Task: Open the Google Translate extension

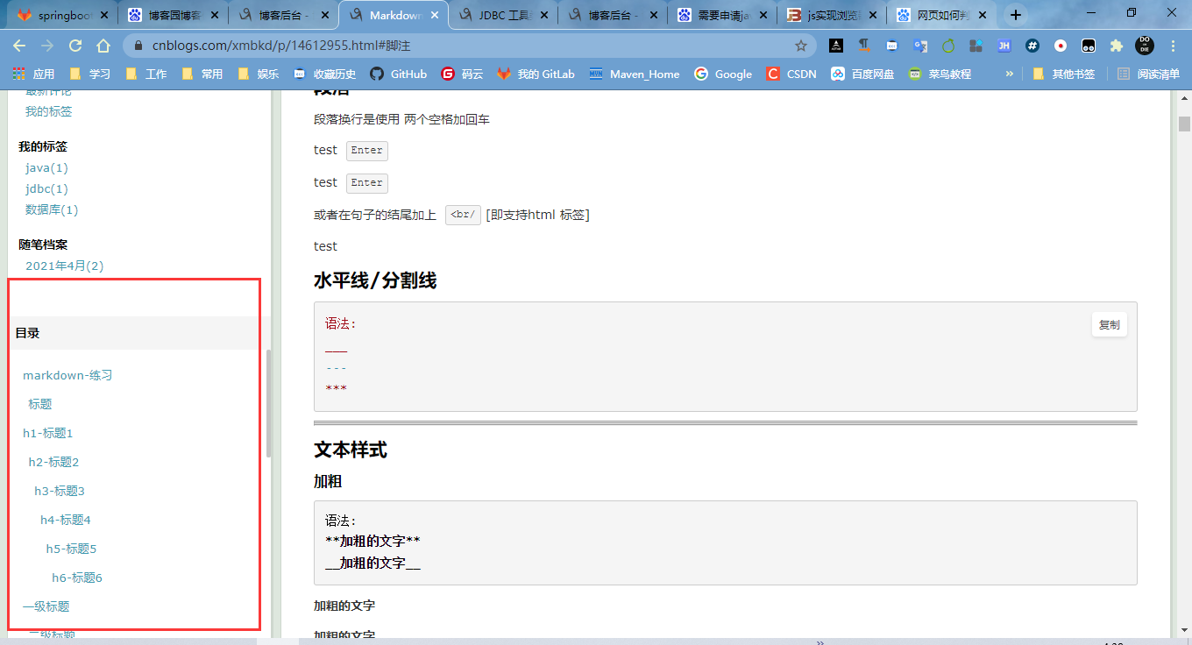Action: [x=919, y=46]
